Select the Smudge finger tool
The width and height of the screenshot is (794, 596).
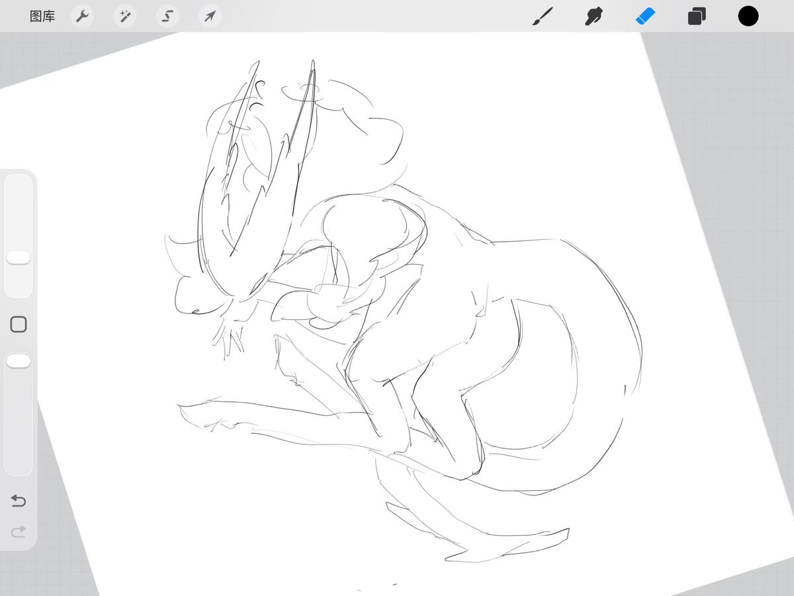pos(594,17)
